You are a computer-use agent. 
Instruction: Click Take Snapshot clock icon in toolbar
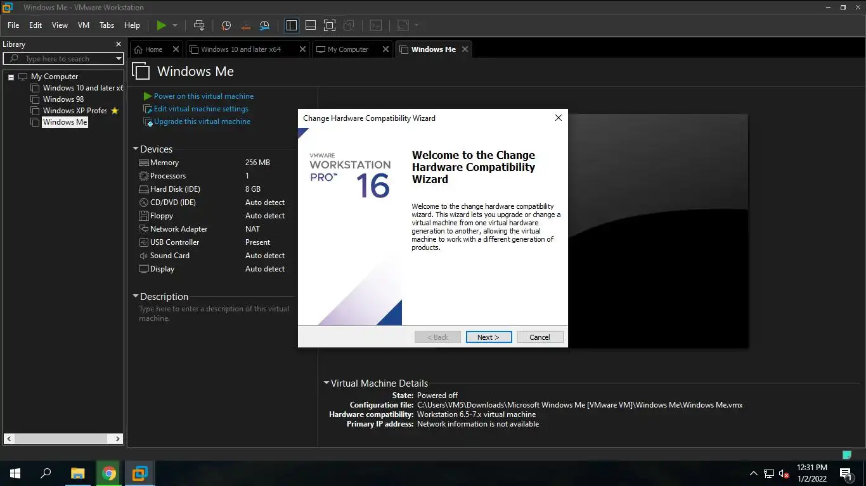[x=226, y=25]
